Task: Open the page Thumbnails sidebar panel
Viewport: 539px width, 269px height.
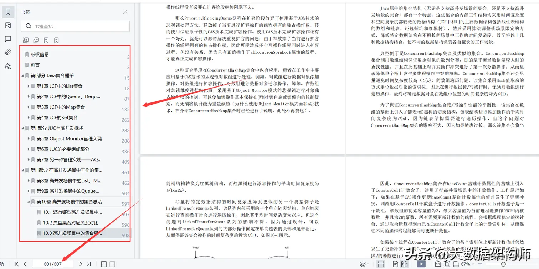Action: (8, 26)
